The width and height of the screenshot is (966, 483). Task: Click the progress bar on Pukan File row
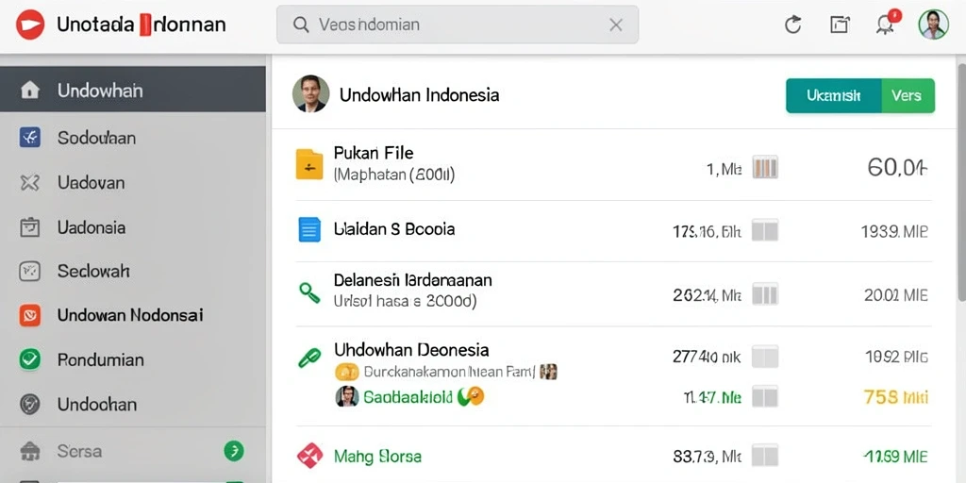point(765,167)
